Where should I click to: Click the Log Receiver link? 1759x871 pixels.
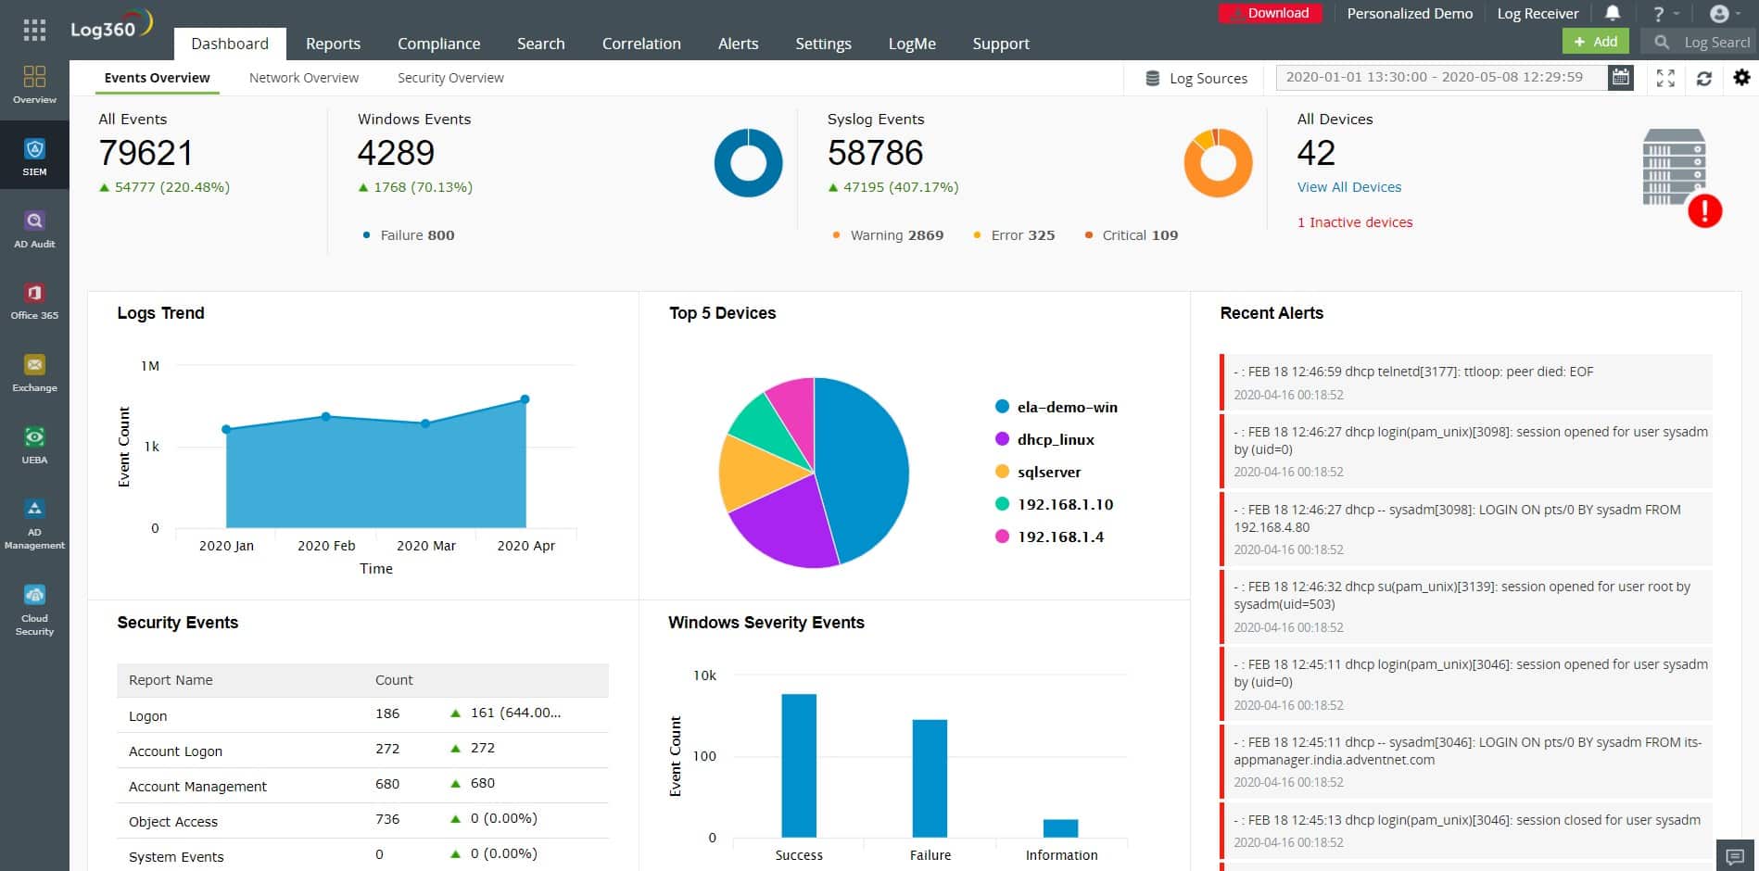coord(1538,13)
